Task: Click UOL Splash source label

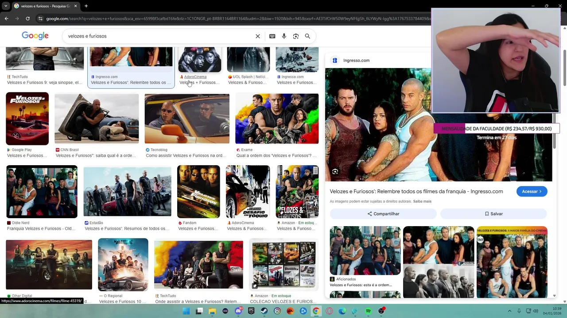Action: [250, 77]
